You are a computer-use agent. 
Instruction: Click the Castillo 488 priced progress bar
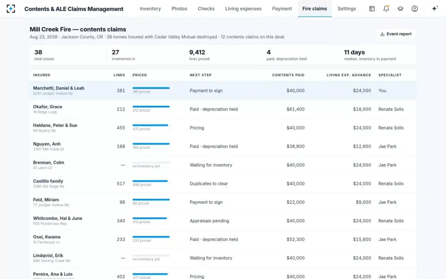(x=151, y=181)
